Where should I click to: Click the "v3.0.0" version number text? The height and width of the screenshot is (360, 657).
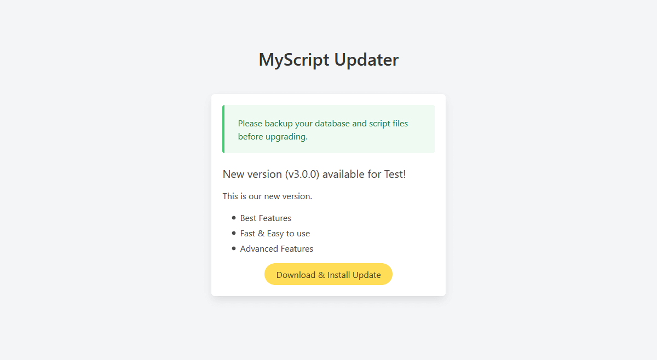click(x=302, y=175)
